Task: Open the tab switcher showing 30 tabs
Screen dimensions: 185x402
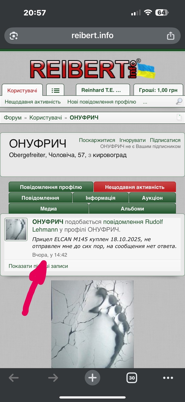Action: [132, 378]
